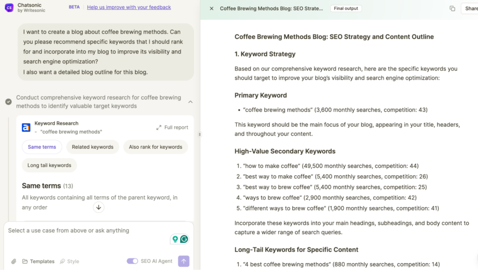Viewport: 478px width, 270px height.
Task: Click the '1. Keyword Strategy' heading
Action: click(265, 54)
